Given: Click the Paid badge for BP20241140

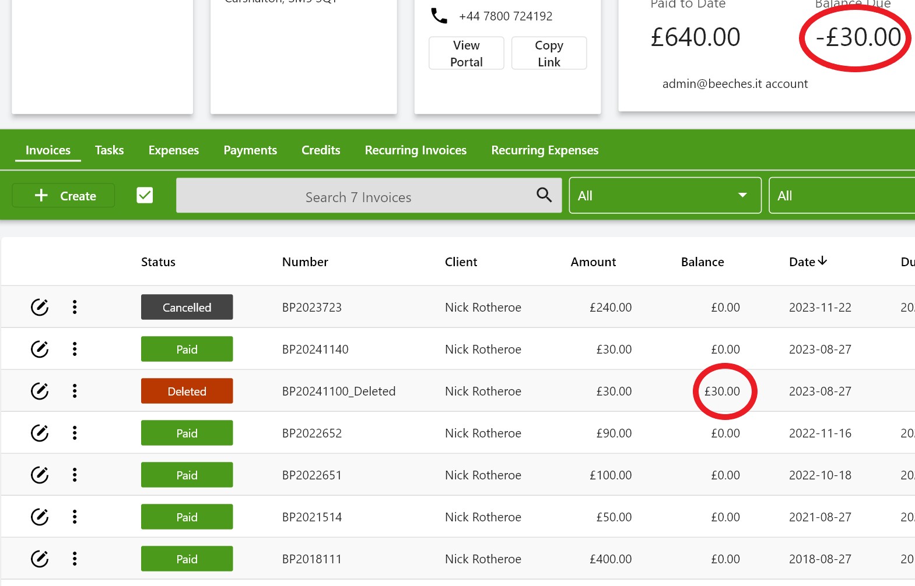Looking at the screenshot, I should pos(187,349).
